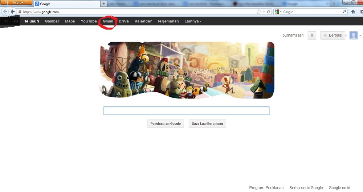Open notifications counter showing 0
This screenshot has width=363, height=192.
(x=312, y=36)
